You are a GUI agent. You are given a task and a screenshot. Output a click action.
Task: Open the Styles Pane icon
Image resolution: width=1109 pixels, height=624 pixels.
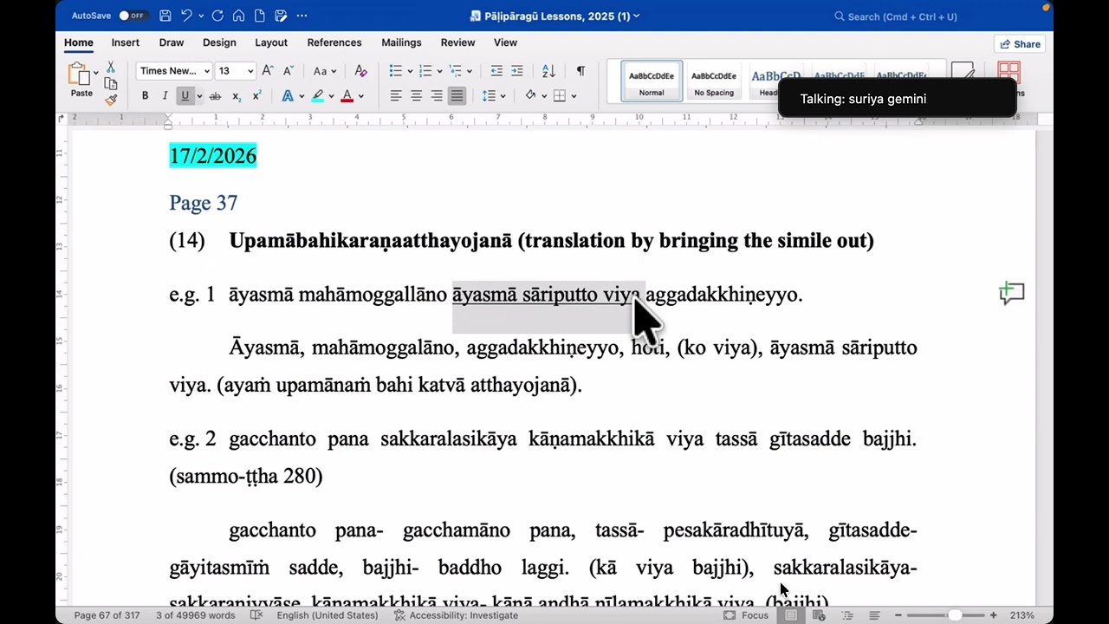coord(1008,74)
